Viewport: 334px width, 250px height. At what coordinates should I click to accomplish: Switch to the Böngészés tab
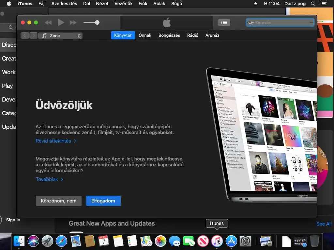169,35
